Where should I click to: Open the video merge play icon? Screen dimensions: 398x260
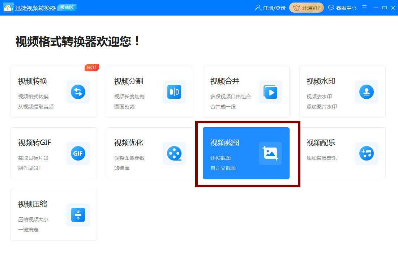[270, 92]
